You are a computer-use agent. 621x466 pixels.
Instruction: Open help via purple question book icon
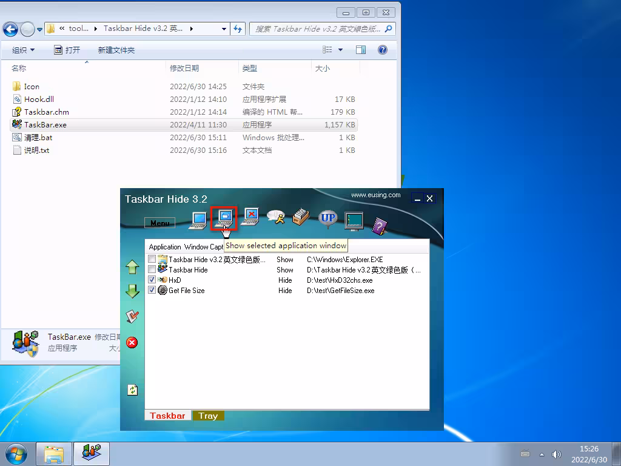coord(380,226)
